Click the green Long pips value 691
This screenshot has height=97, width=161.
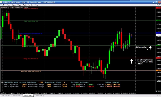[78, 84]
